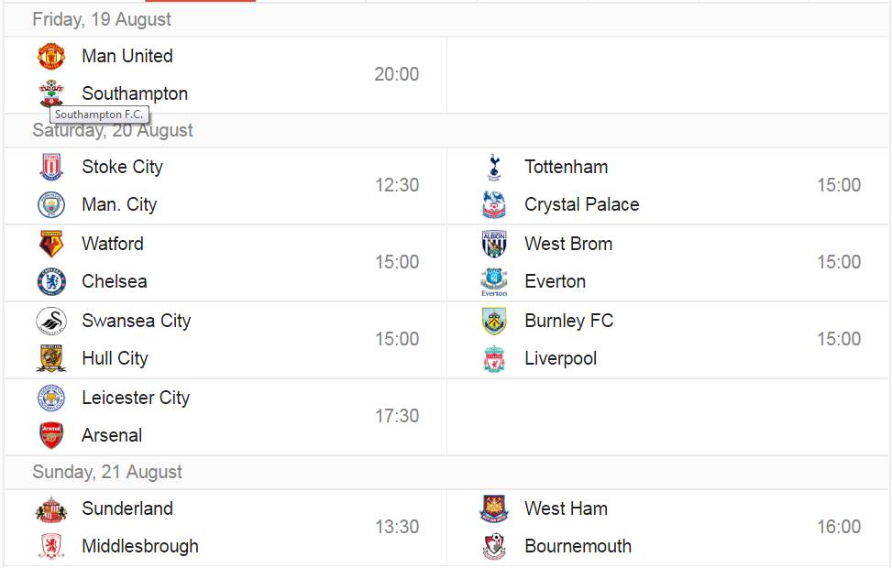
Task: Click the Tottenham cockerel crest
Action: pyautogui.click(x=494, y=167)
